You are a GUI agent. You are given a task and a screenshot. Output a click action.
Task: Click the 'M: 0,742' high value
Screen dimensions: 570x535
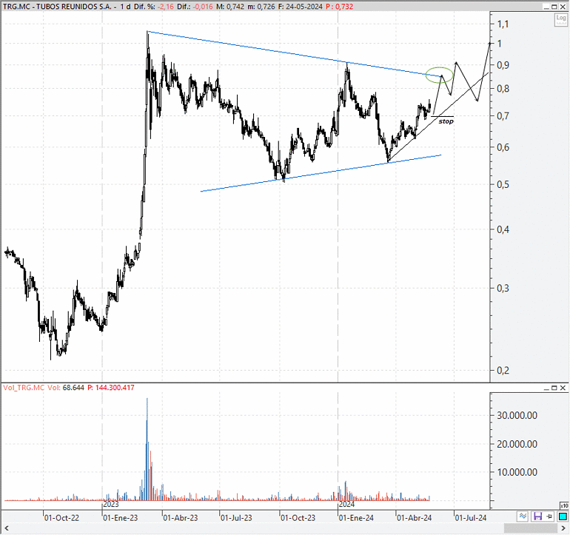pos(230,7)
